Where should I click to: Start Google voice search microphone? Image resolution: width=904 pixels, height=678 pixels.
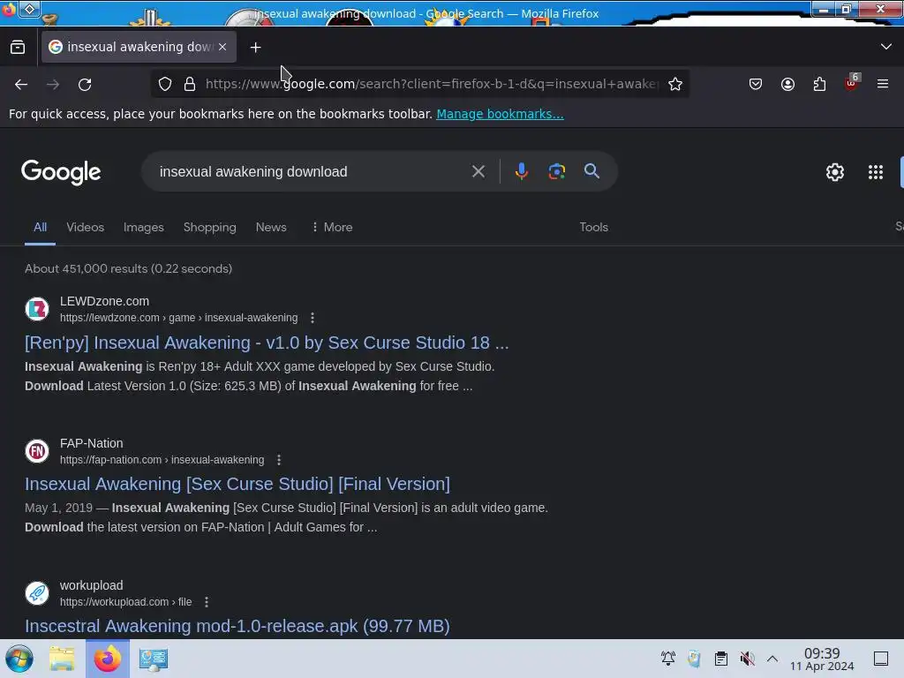(521, 171)
